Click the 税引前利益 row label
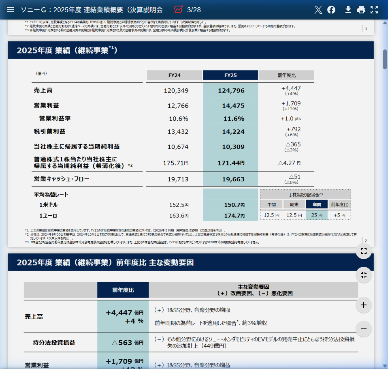Screen dimensions: 388x369 click(50, 131)
